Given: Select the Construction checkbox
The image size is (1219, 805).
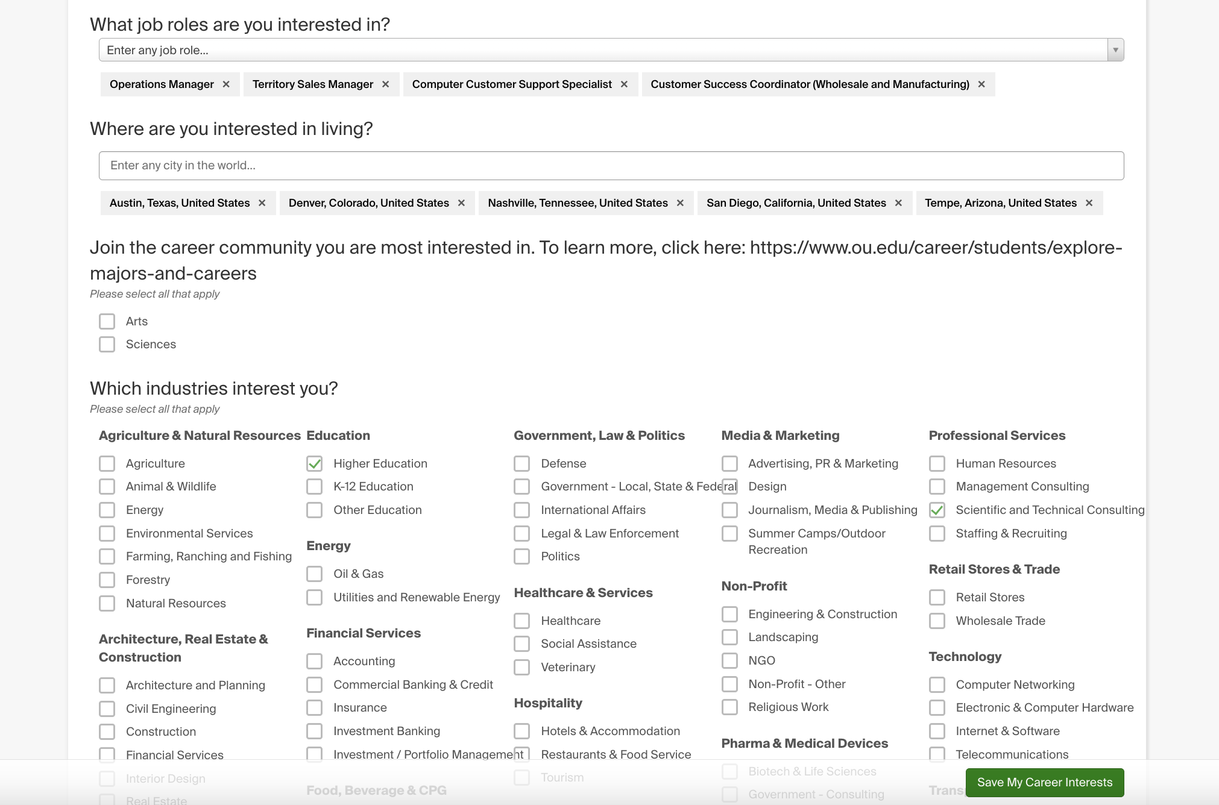Looking at the screenshot, I should click(x=107, y=731).
